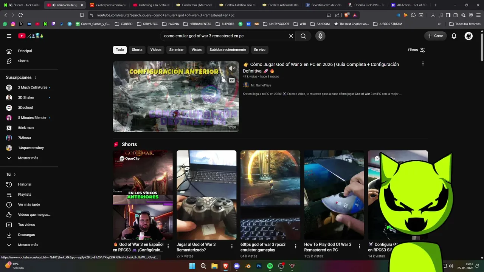Open options for 60fps god of war 3 short
The height and width of the screenshot is (272, 484).
pos(296,246)
